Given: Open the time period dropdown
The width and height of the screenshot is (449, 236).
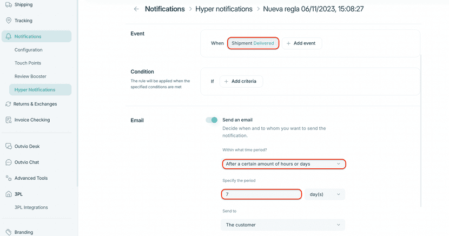Looking at the screenshot, I should pos(283,163).
